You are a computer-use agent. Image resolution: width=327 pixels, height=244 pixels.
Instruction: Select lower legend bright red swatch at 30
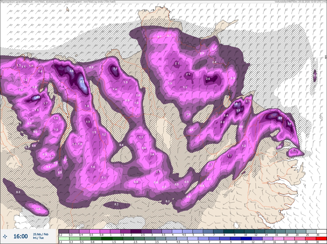322,238
